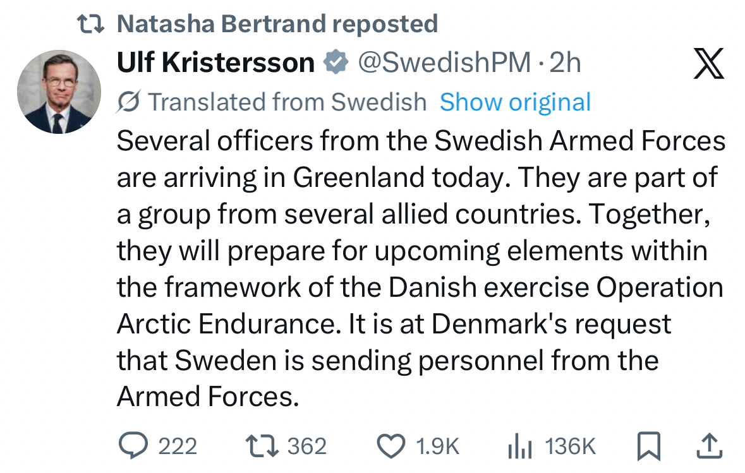Click the small repost icon above the tweet
745x473 pixels.
pyautogui.click(x=92, y=24)
